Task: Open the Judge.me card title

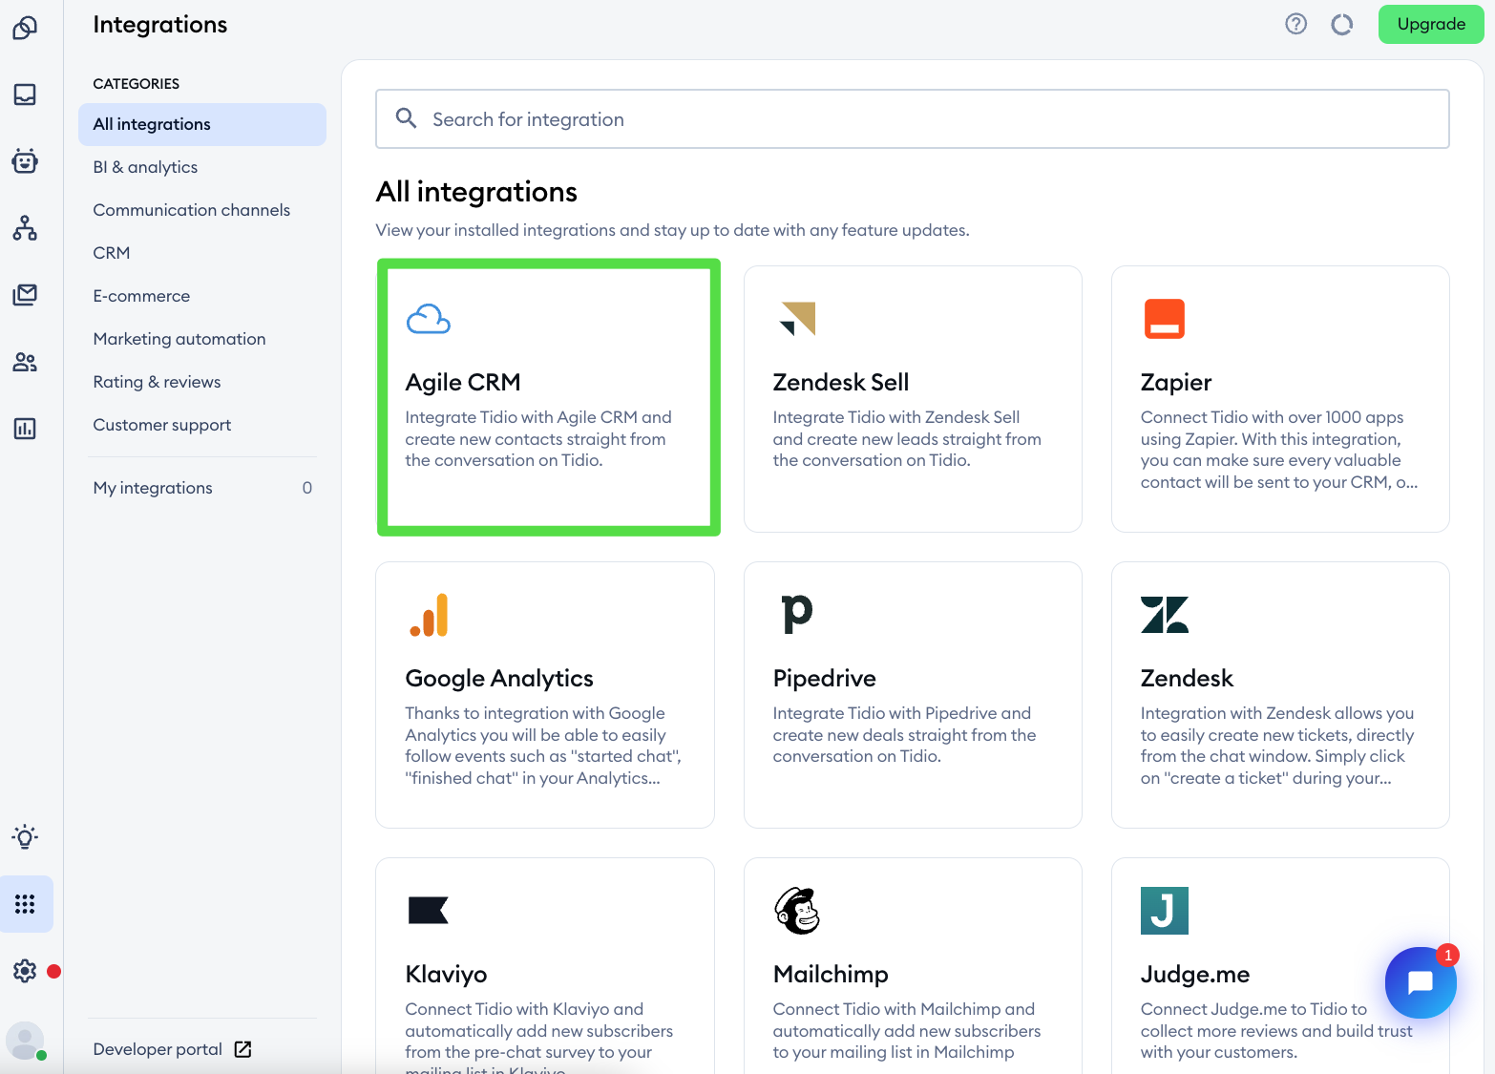Action: (x=1195, y=974)
